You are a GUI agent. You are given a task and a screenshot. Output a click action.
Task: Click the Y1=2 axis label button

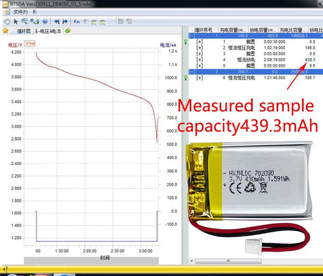click(30, 44)
